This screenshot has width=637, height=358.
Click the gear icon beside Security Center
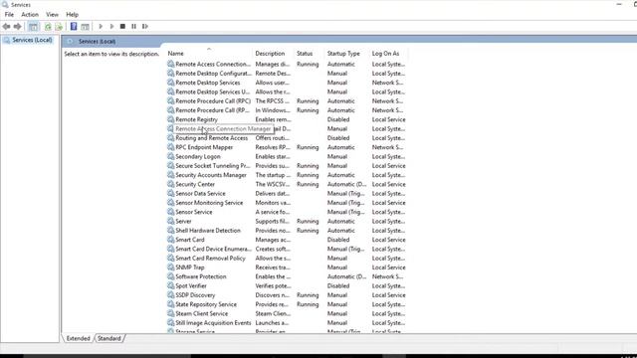point(171,184)
